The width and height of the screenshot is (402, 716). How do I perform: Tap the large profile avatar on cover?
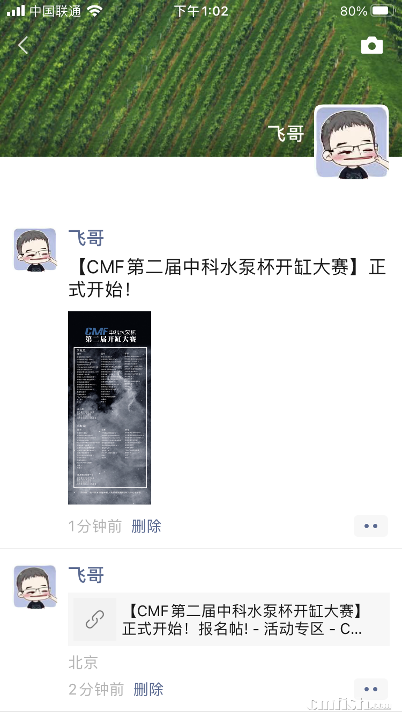pos(352,142)
